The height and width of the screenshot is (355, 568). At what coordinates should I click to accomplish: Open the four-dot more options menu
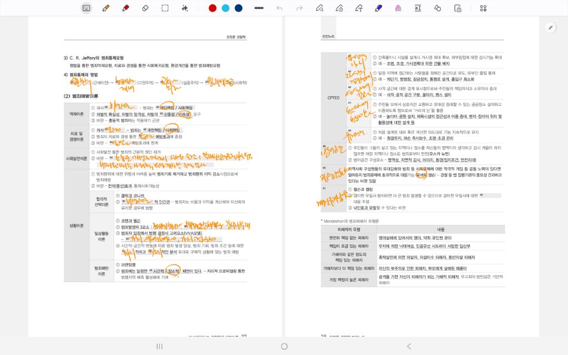click(x=483, y=8)
